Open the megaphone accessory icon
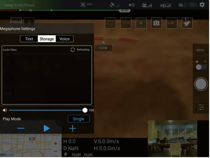210x158 pixels. tap(187, 23)
